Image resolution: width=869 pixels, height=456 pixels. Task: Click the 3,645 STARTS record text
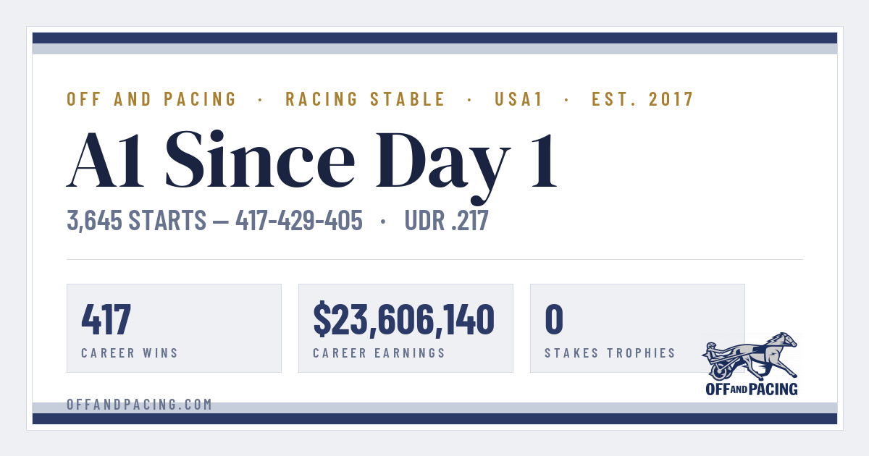(x=137, y=221)
